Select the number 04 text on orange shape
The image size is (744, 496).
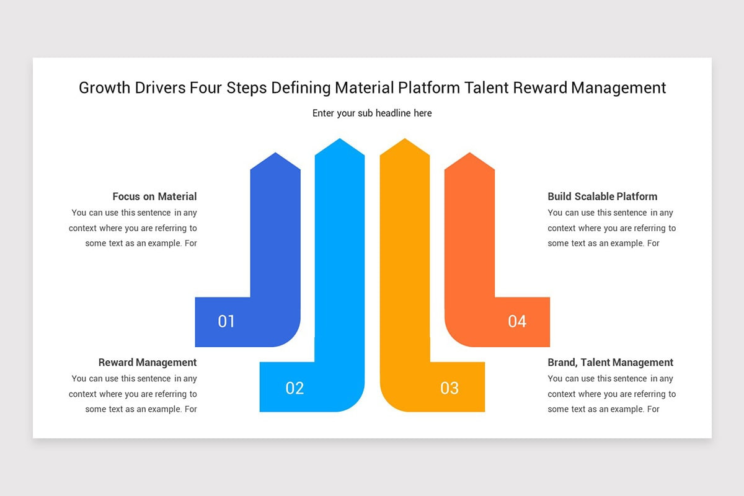point(517,321)
